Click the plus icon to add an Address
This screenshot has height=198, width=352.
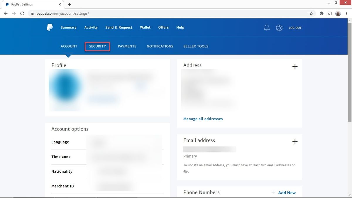coord(295,67)
